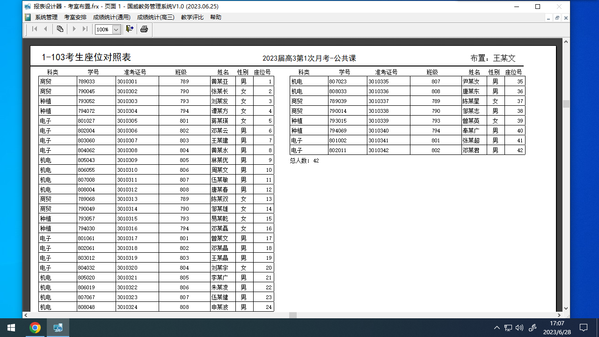Go to next page with arrow icon

tap(74, 29)
